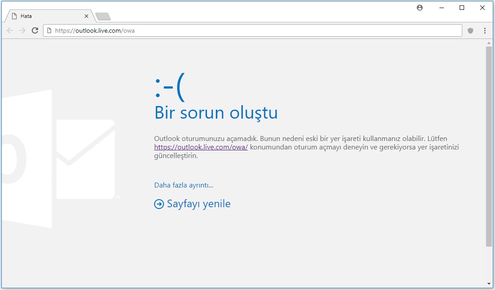Screen dimensions: 495x290
Task: Click the browser Forward arrow button
Action: click(22, 30)
